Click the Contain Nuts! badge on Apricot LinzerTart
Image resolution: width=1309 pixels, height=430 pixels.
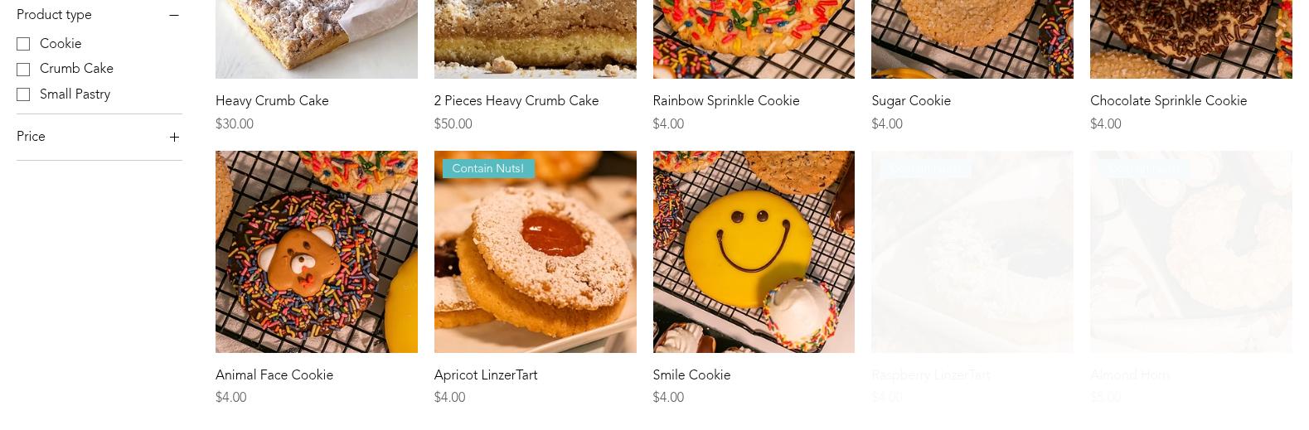point(487,168)
